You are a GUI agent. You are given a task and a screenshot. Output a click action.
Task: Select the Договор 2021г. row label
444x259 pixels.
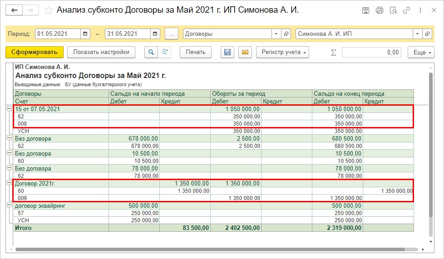click(35, 183)
